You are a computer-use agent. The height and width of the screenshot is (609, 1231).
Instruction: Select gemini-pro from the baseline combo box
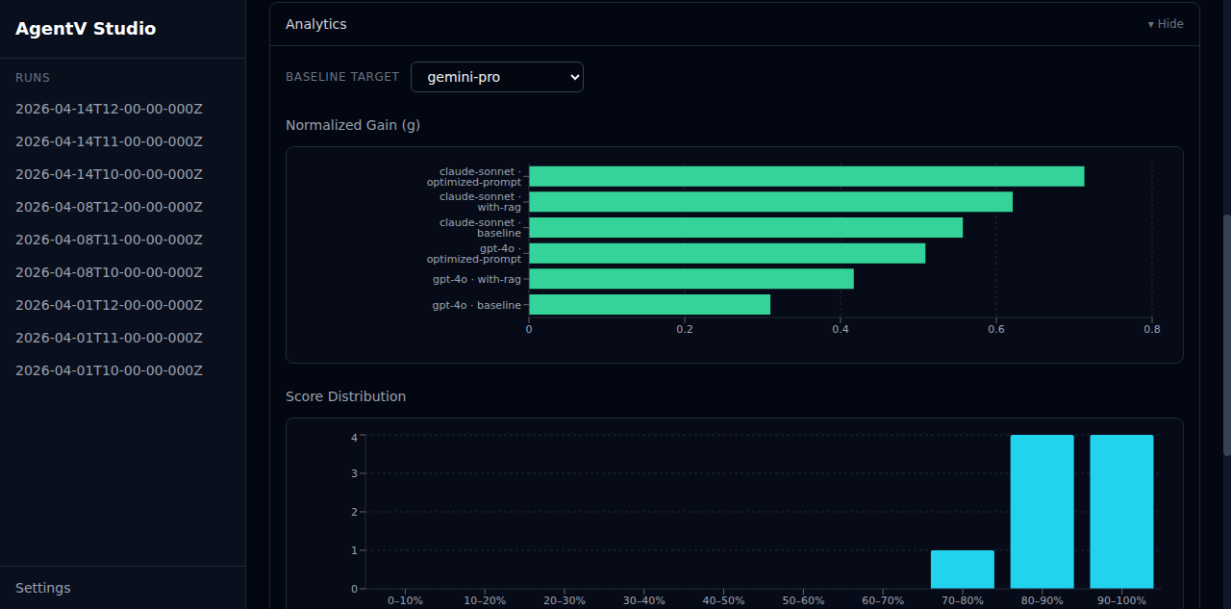tap(496, 77)
